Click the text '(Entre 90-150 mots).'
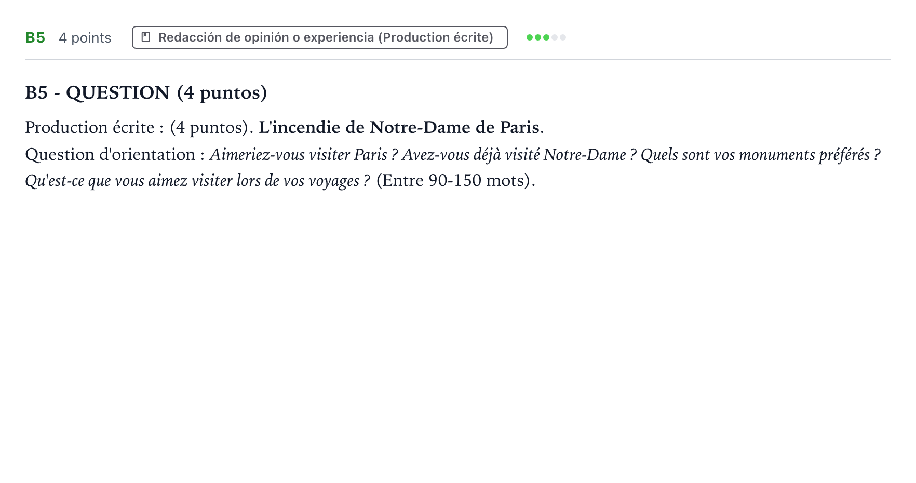916x483 pixels. click(456, 181)
